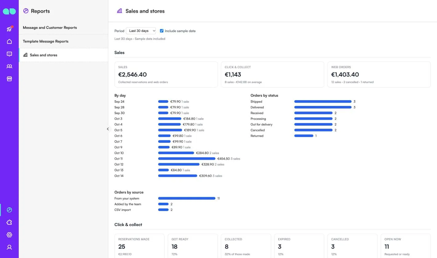437x258 pixels.
Task: Click the Returned status bar
Action: click(304, 136)
